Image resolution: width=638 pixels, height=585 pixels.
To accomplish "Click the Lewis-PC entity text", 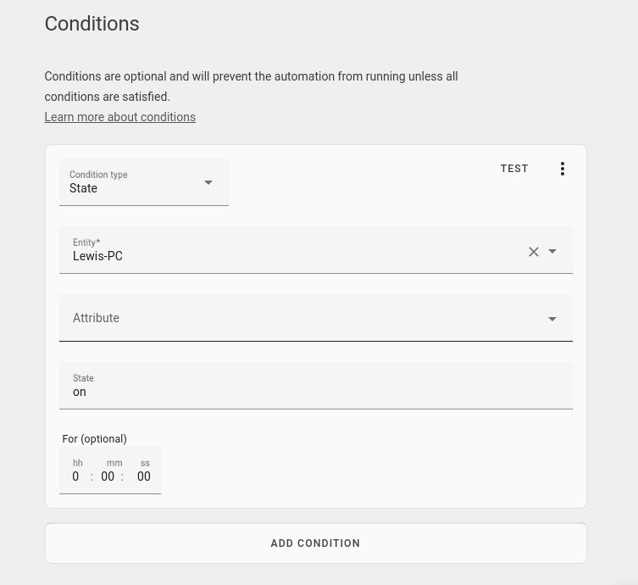I will 97,256.
